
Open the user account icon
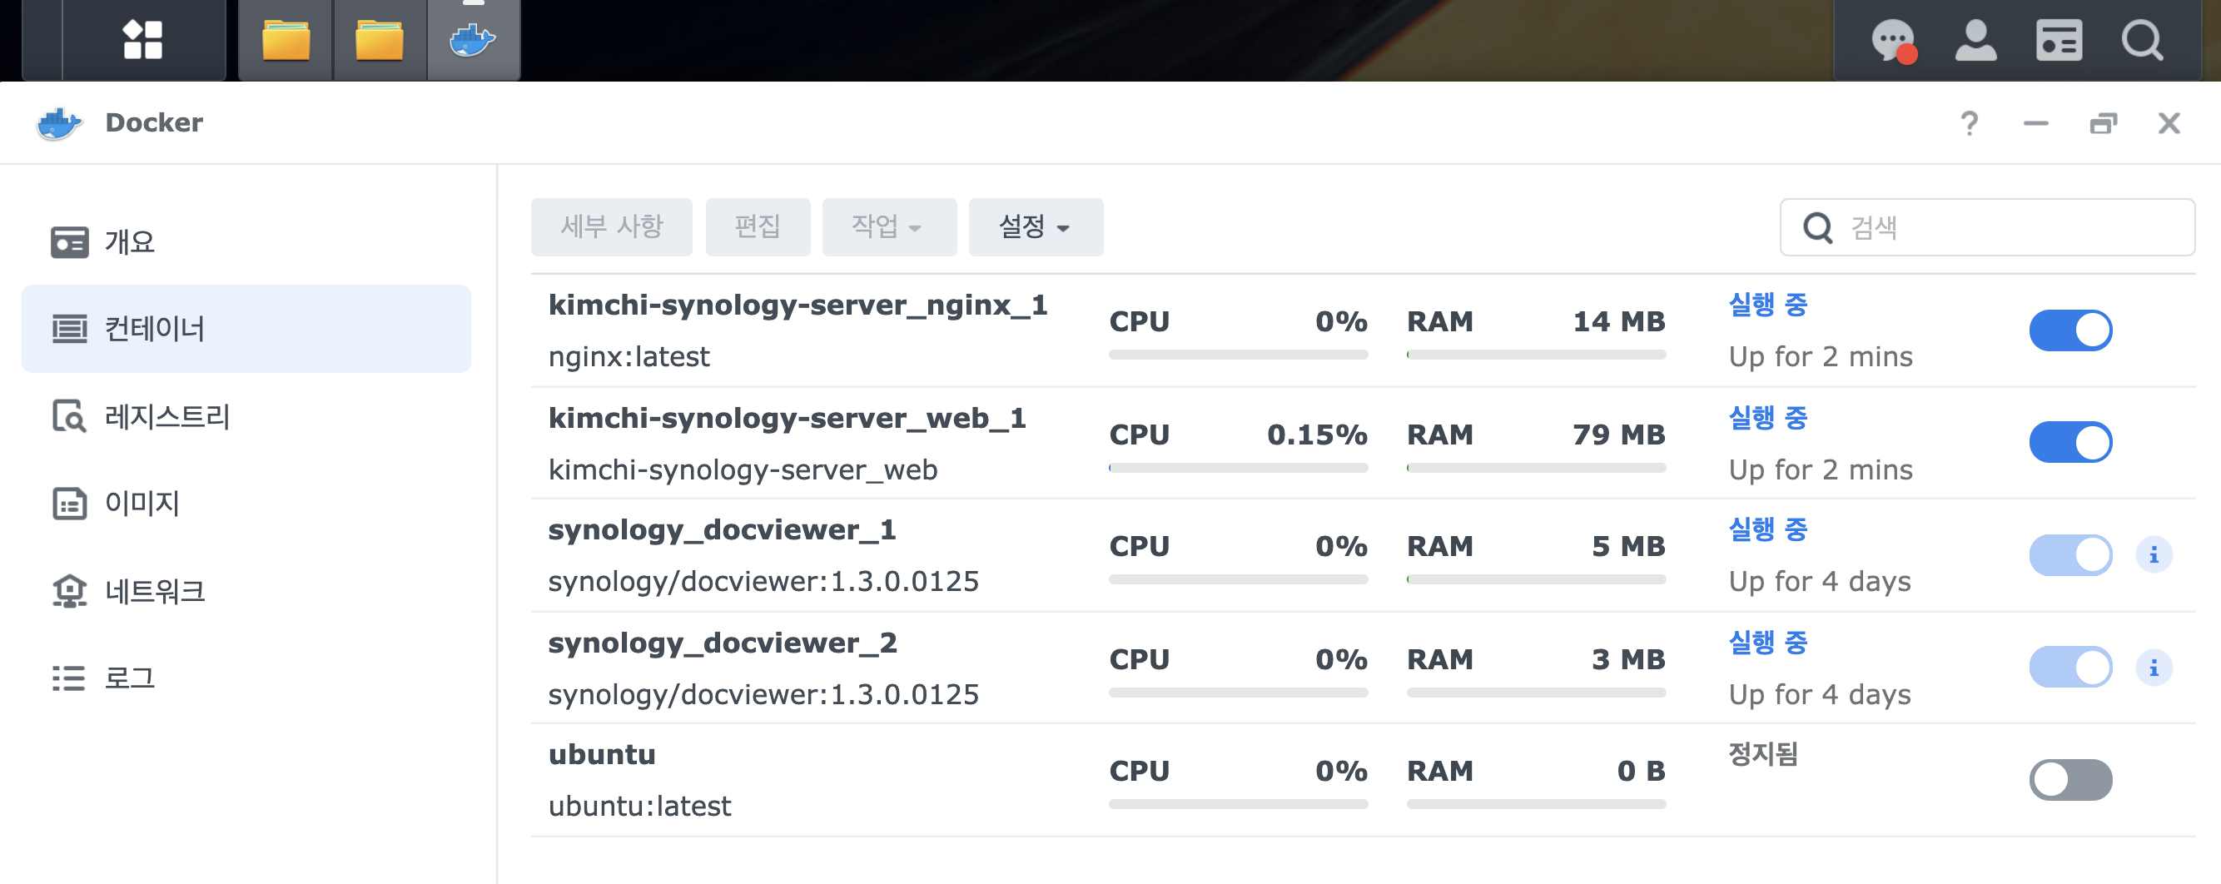[x=1975, y=40]
